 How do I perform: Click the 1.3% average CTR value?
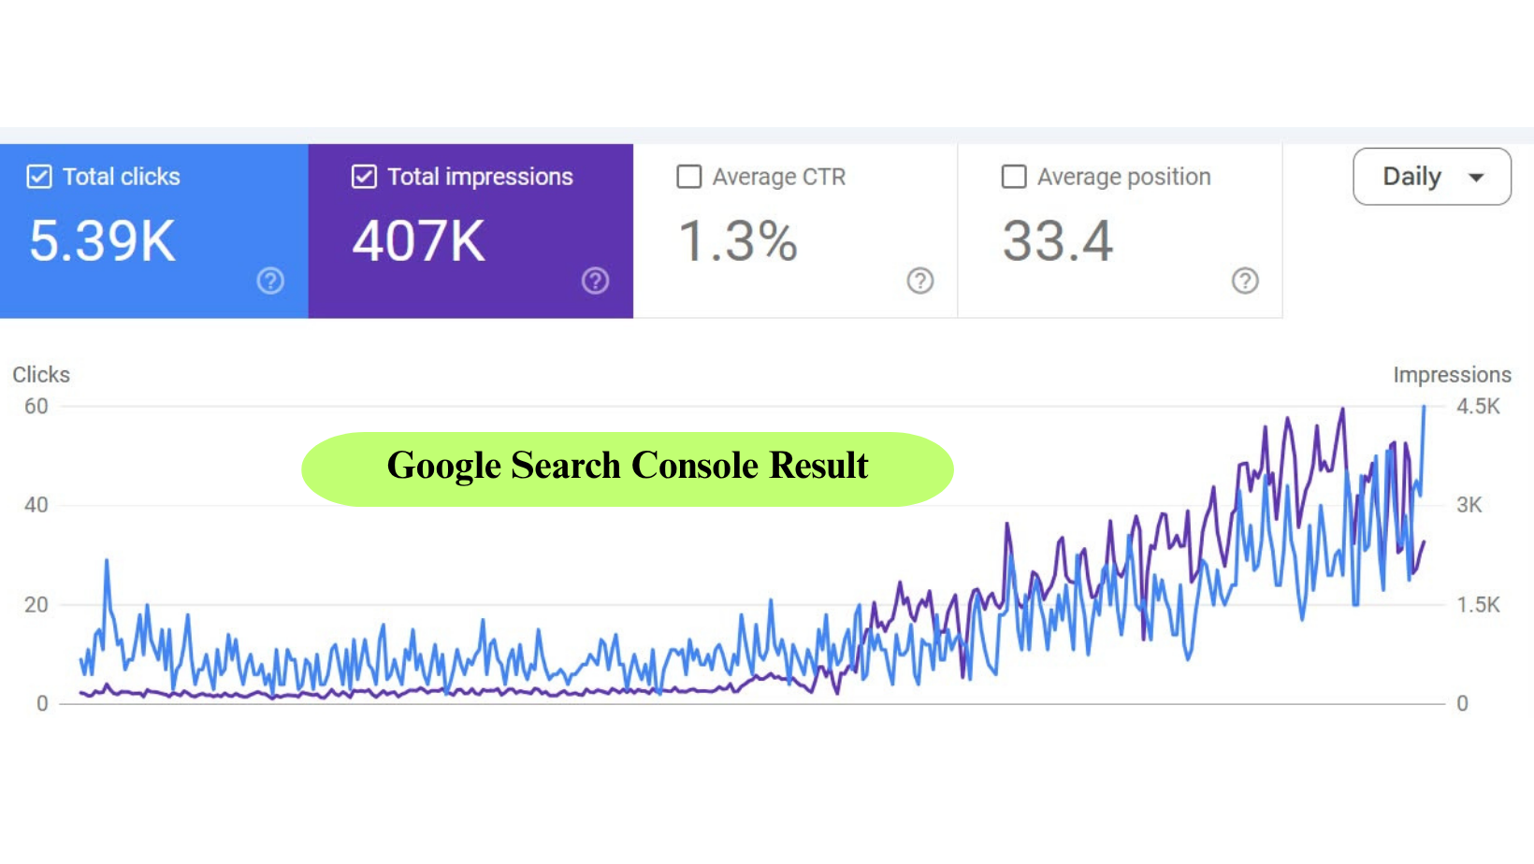(738, 241)
